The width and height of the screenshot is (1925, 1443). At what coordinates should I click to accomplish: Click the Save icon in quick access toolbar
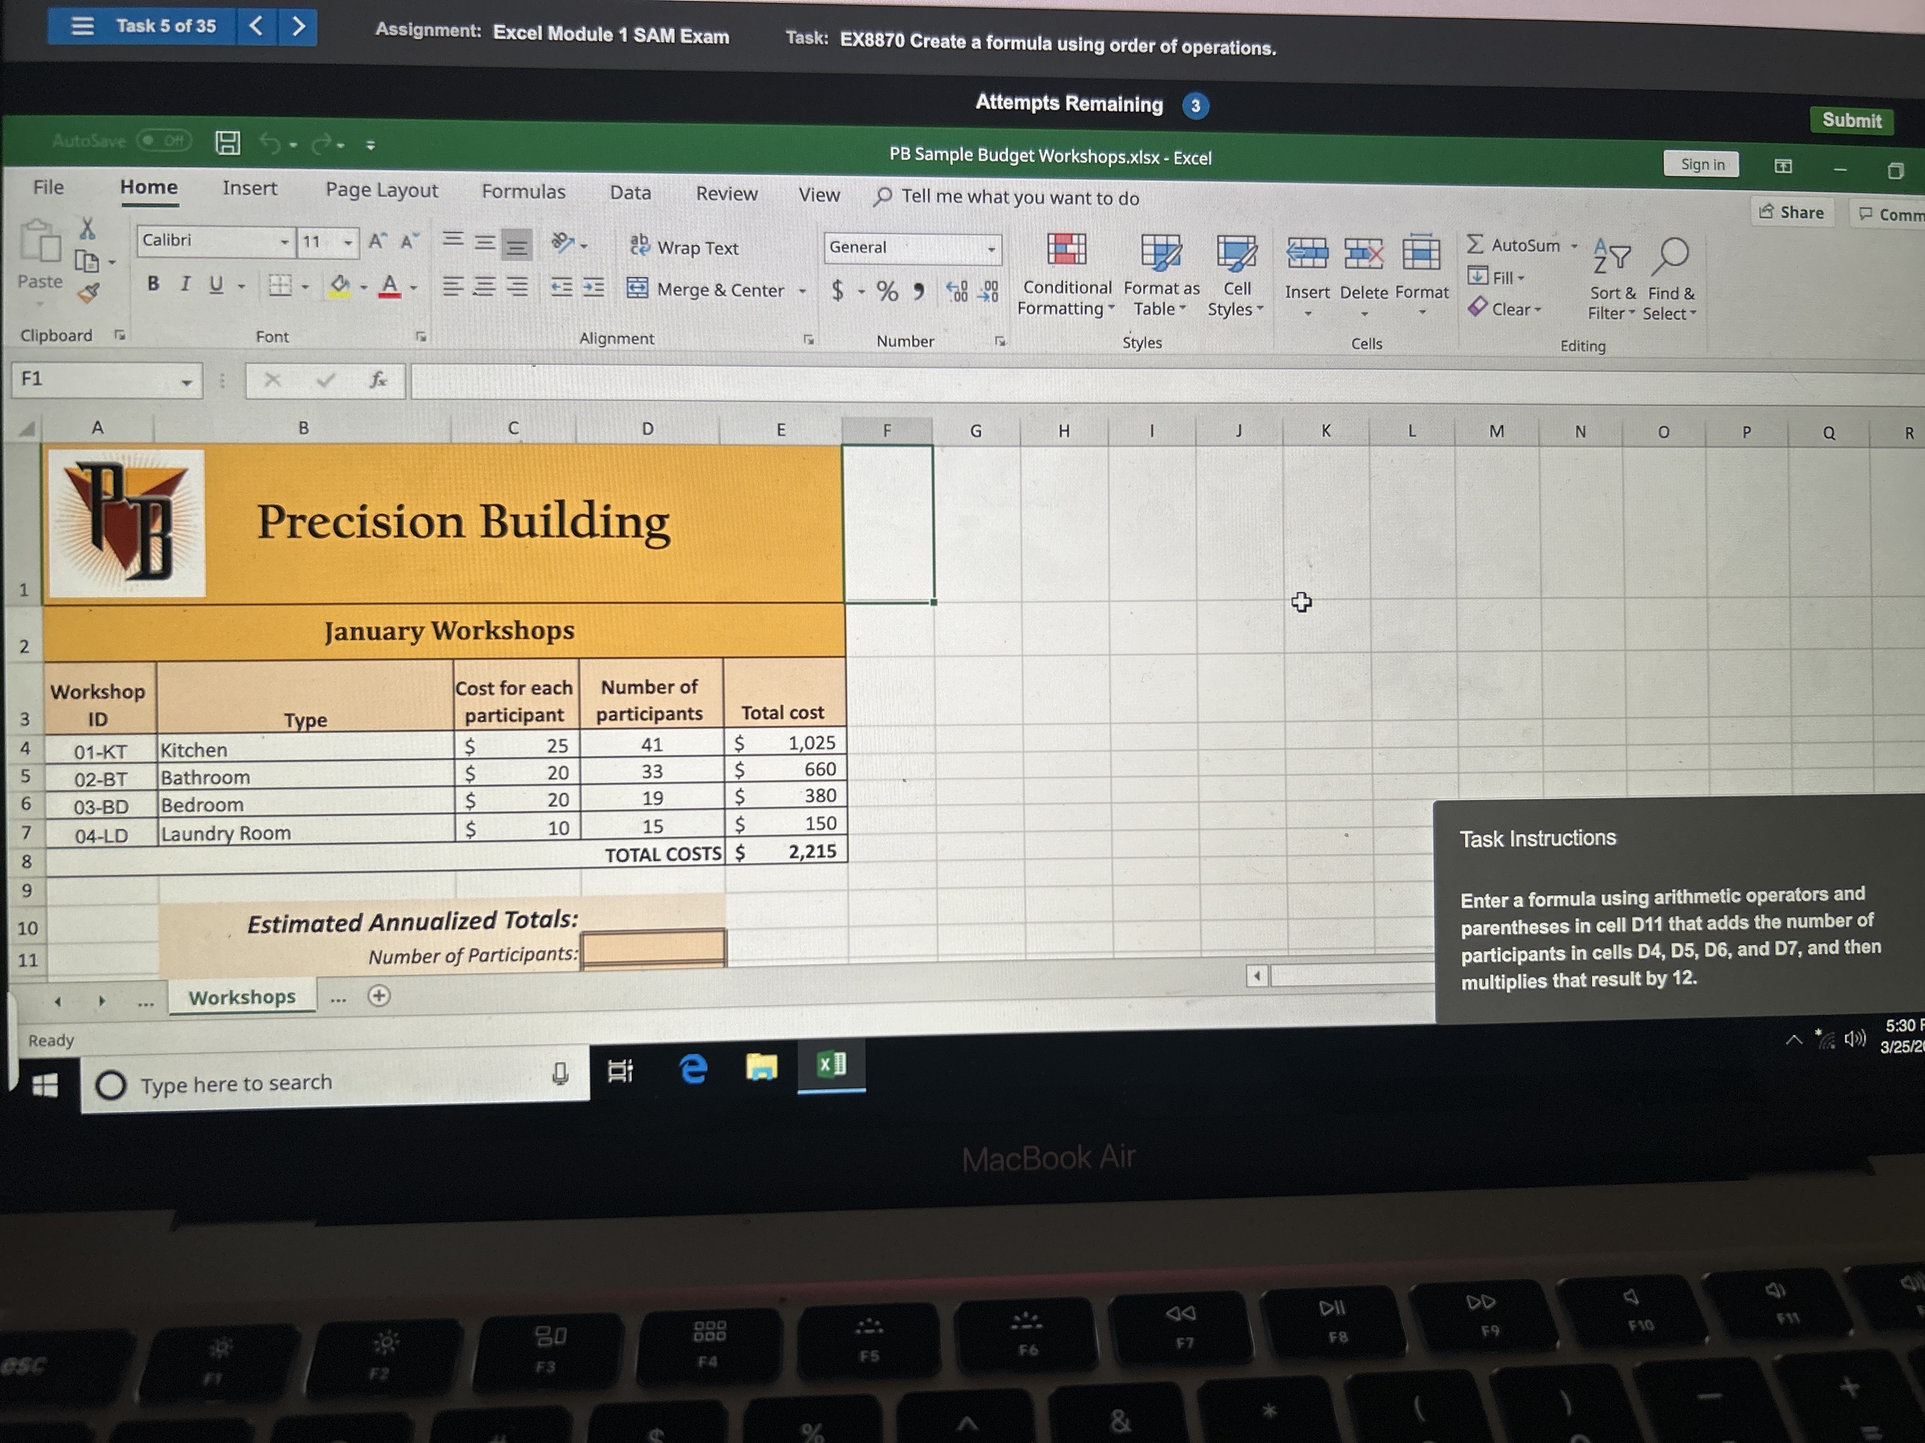point(228,143)
